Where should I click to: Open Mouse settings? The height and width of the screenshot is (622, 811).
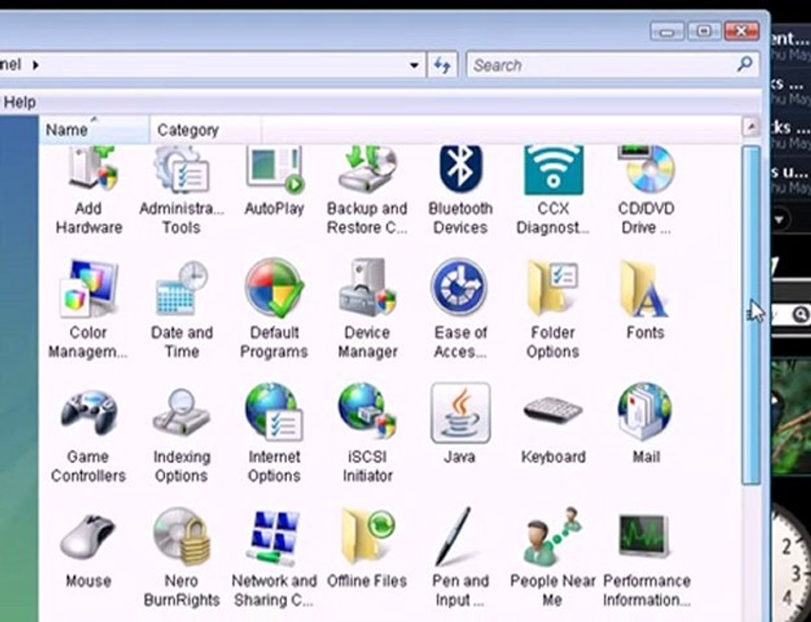pyautogui.click(x=88, y=551)
